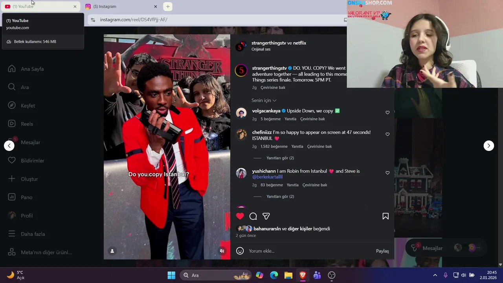Image resolution: width=503 pixels, height=283 pixels.
Task: Open emoji picker in comment box
Action: tap(240, 251)
